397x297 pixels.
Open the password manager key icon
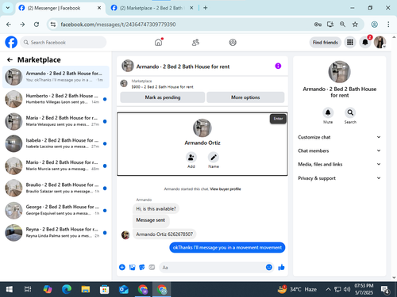coord(318,25)
